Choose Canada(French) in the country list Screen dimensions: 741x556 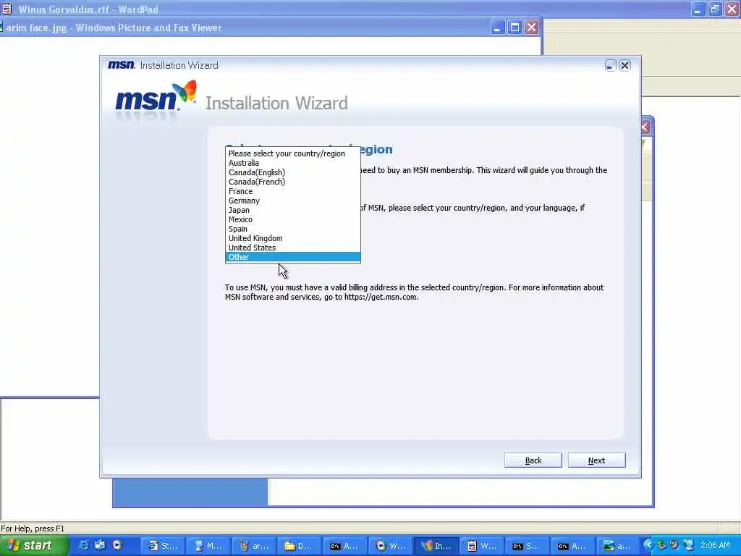[x=292, y=182]
